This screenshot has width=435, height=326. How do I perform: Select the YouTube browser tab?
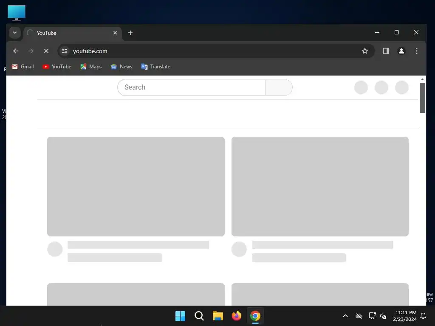(72, 33)
